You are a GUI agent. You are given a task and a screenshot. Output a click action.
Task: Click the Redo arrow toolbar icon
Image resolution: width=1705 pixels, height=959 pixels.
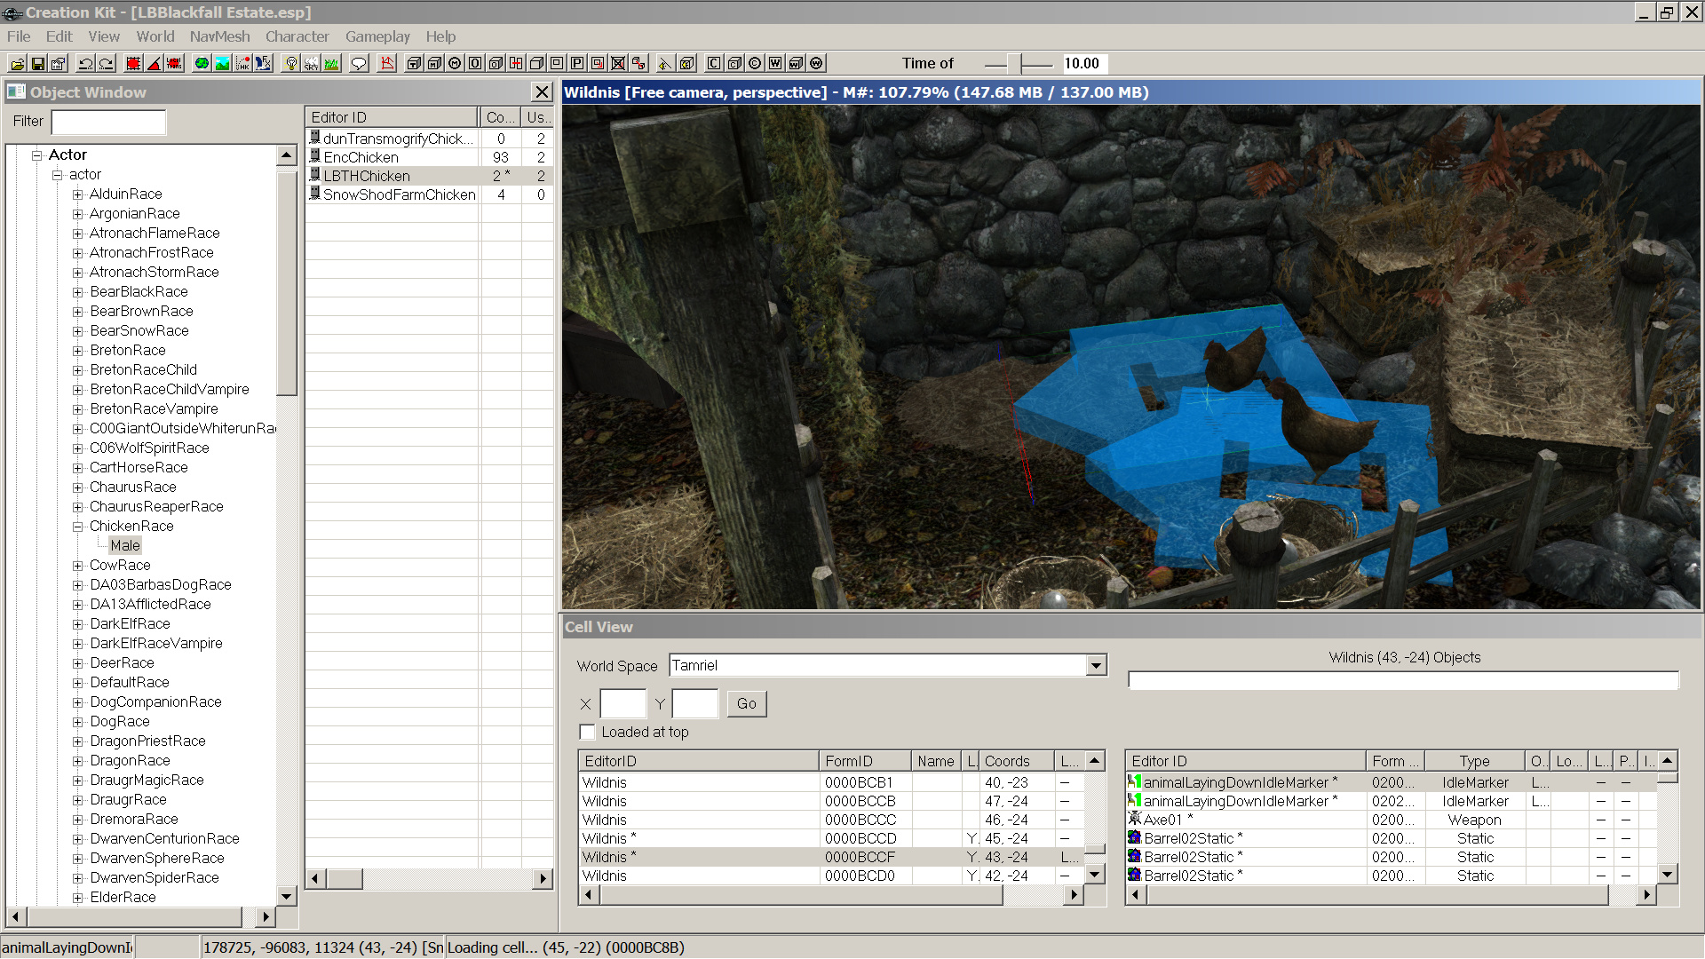tap(107, 63)
